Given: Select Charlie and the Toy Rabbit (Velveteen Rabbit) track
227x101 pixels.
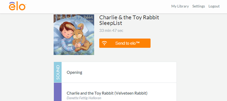Looking at the screenshot, I should [107, 93].
